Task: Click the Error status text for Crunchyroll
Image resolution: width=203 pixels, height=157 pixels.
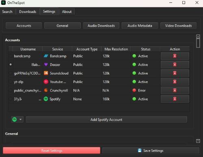Action: 142,90
